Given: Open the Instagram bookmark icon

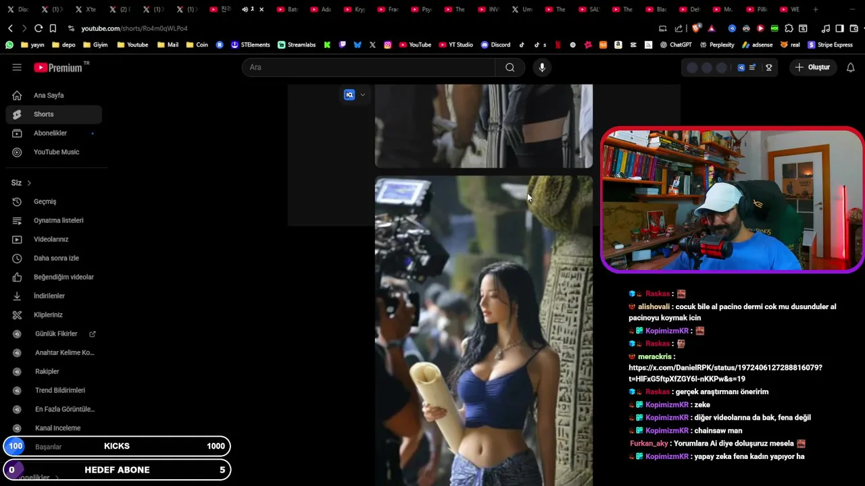Looking at the screenshot, I should 388,45.
